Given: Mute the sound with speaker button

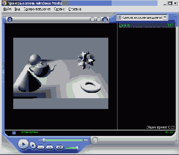Looking at the screenshot, I should 60,148.
